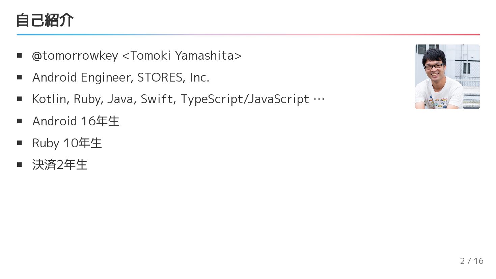Click the 2 / 16 page counter
The width and height of the screenshot is (496, 279).
pyautogui.click(x=471, y=261)
